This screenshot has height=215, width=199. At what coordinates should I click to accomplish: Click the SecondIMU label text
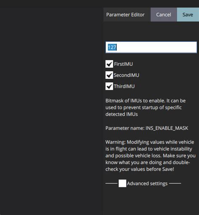click(x=126, y=75)
